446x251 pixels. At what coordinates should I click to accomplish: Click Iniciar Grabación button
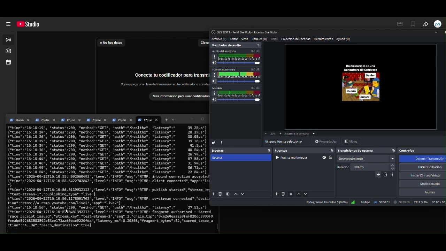point(423,167)
